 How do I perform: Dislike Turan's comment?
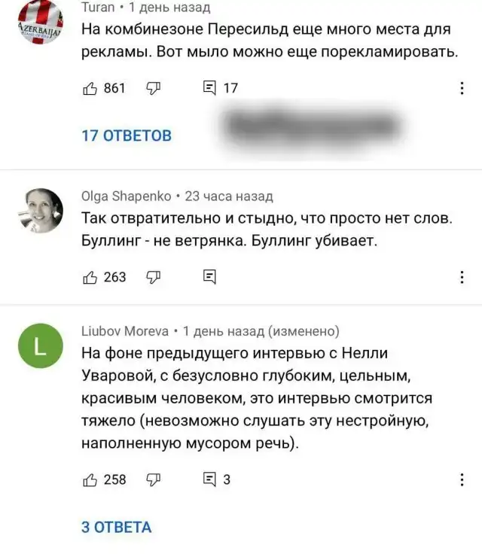[154, 88]
